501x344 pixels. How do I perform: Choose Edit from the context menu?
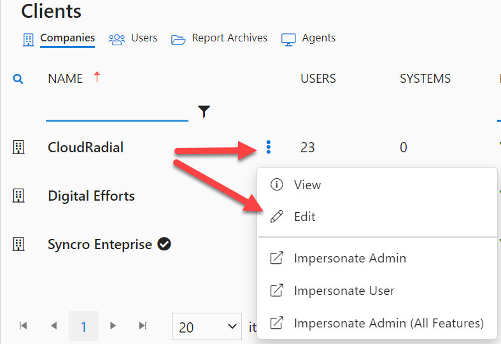[377, 217]
